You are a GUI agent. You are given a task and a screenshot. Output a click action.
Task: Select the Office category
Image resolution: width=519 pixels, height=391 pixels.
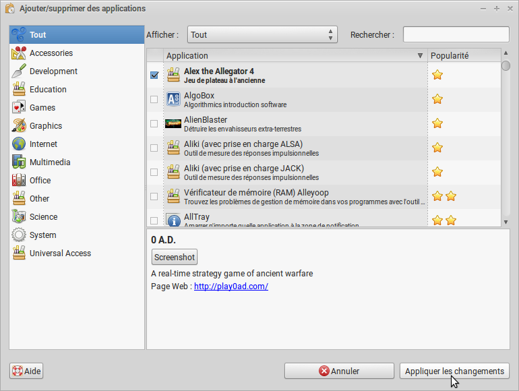point(77,181)
